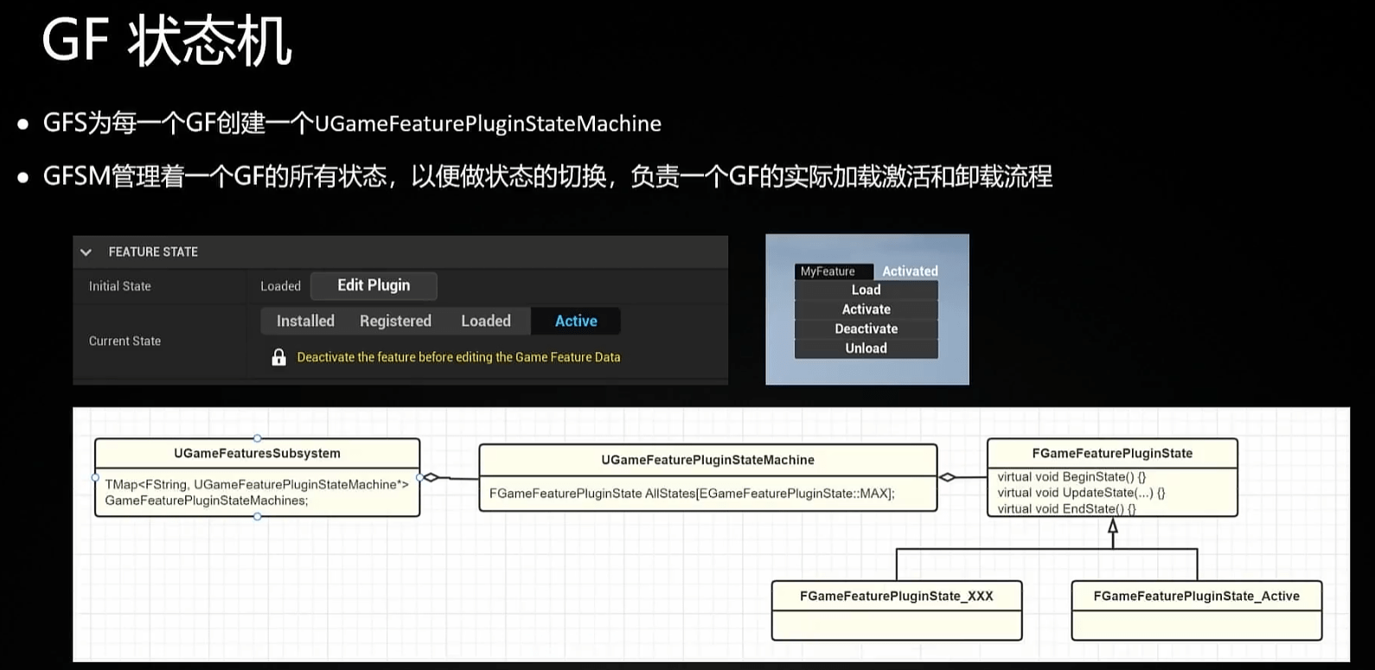Switch feature state to Loaded
Viewport: 1375px width, 670px height.
point(485,321)
